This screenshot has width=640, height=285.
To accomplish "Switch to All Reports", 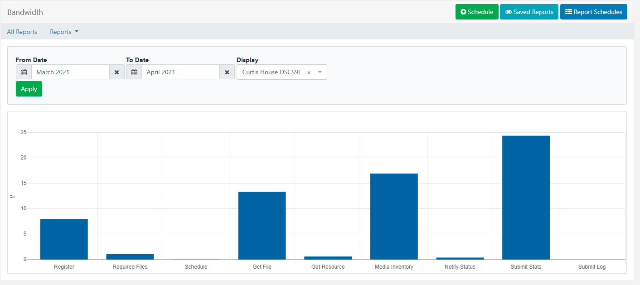I will tap(22, 32).
